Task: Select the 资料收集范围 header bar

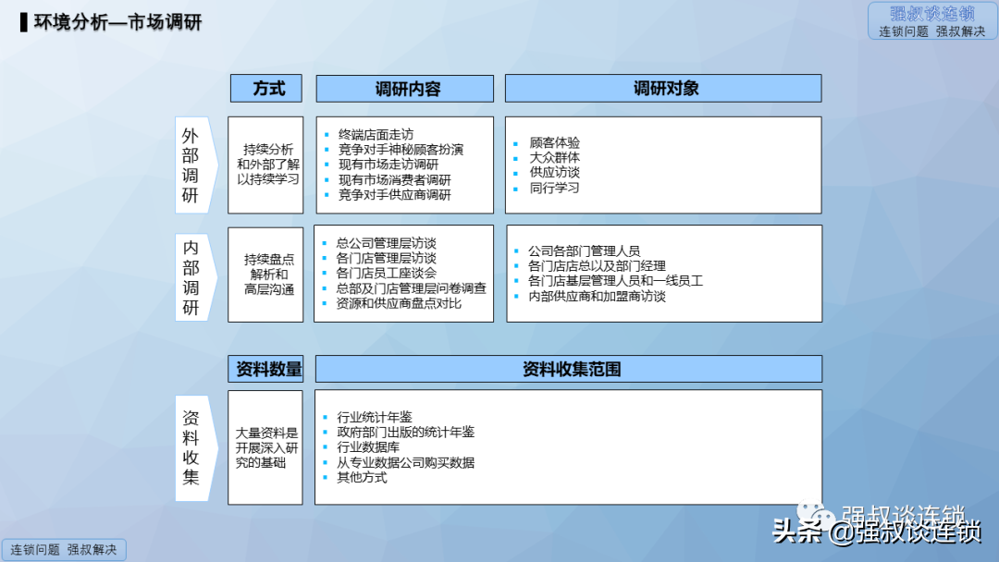Action: (569, 369)
